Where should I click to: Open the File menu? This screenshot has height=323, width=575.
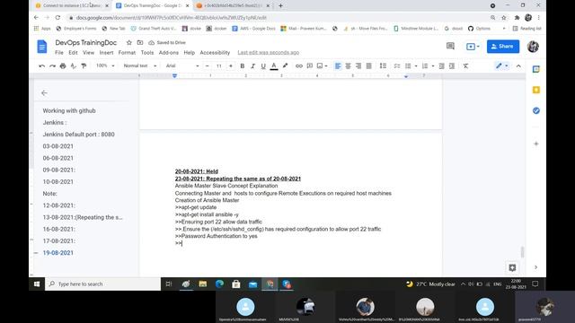click(x=59, y=53)
